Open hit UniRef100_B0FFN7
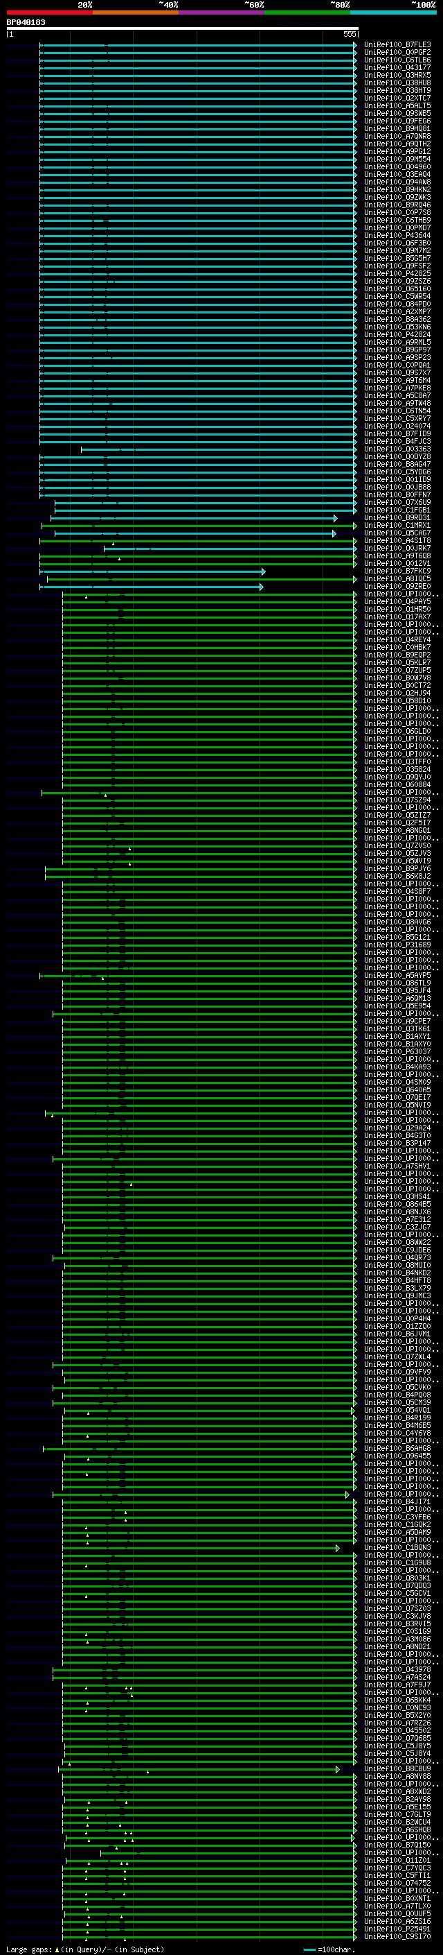 coord(397,495)
